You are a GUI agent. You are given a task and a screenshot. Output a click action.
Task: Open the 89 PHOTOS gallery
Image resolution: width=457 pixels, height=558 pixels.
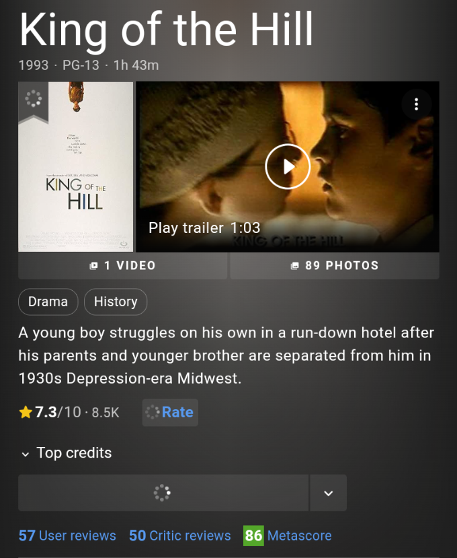click(x=335, y=265)
